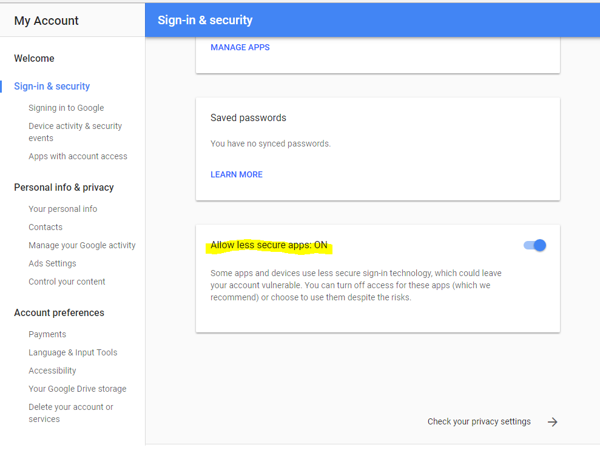Toggle off Allow less secure apps switch

point(534,245)
